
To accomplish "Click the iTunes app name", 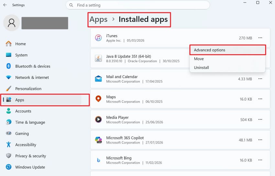I will (x=112, y=36).
